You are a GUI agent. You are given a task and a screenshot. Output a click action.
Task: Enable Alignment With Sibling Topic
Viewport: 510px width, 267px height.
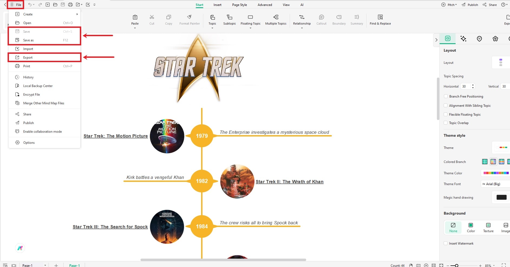446,105
